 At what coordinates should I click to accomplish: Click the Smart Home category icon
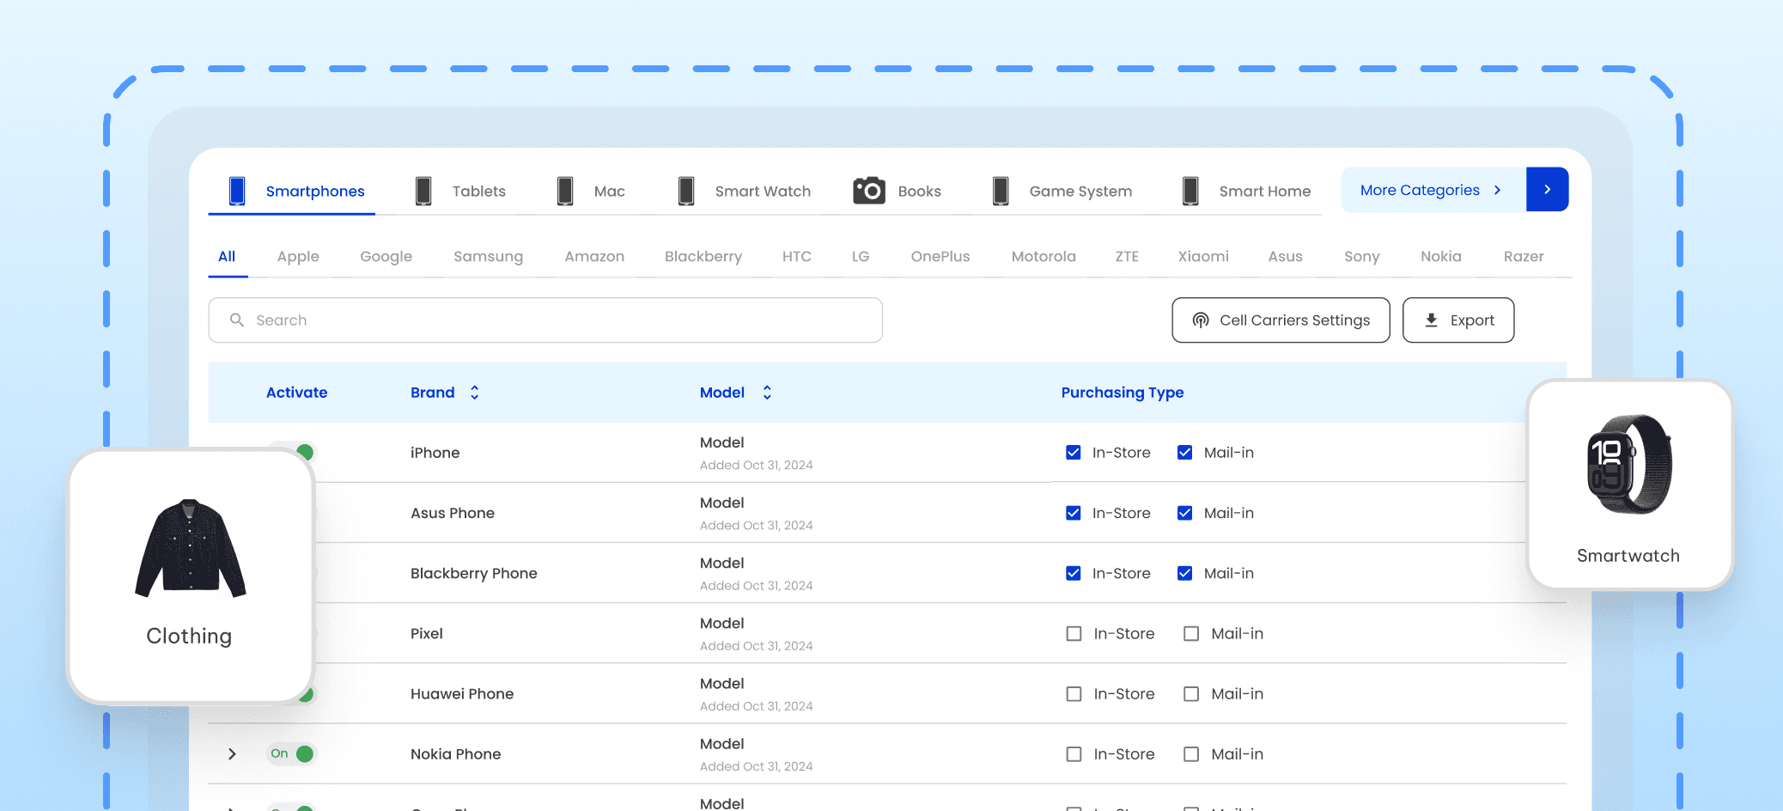1190,191
